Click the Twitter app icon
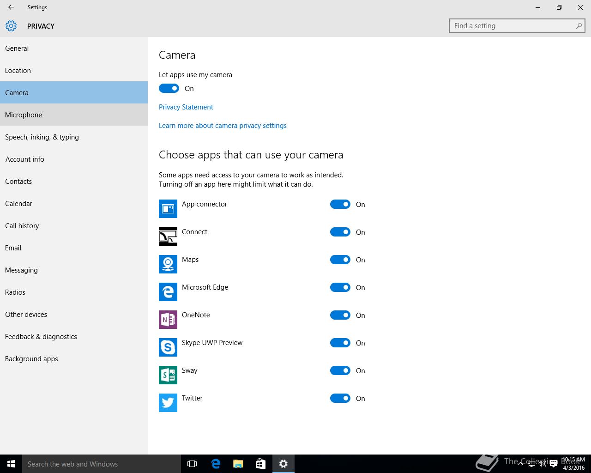This screenshot has width=591, height=473. pyautogui.click(x=168, y=403)
